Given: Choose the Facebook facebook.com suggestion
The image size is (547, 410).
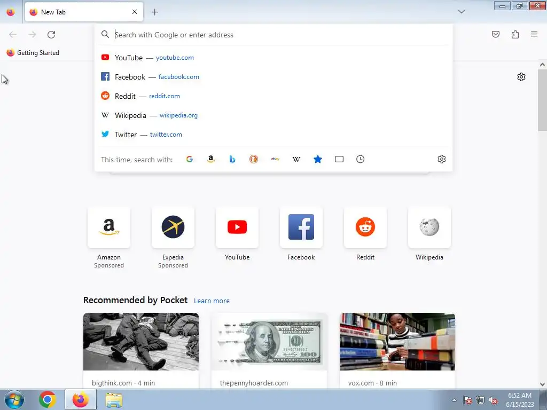Looking at the screenshot, I should (x=274, y=77).
